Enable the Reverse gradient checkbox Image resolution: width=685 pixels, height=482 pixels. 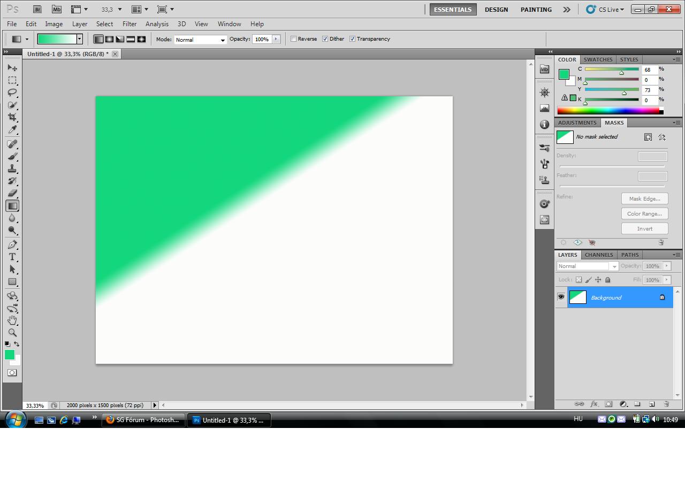tap(293, 39)
